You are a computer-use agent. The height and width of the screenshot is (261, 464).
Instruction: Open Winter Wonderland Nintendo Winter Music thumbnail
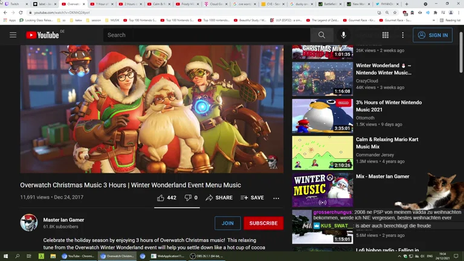[x=323, y=79]
